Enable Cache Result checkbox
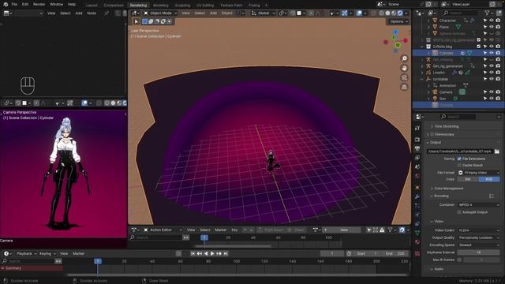 tap(459, 165)
